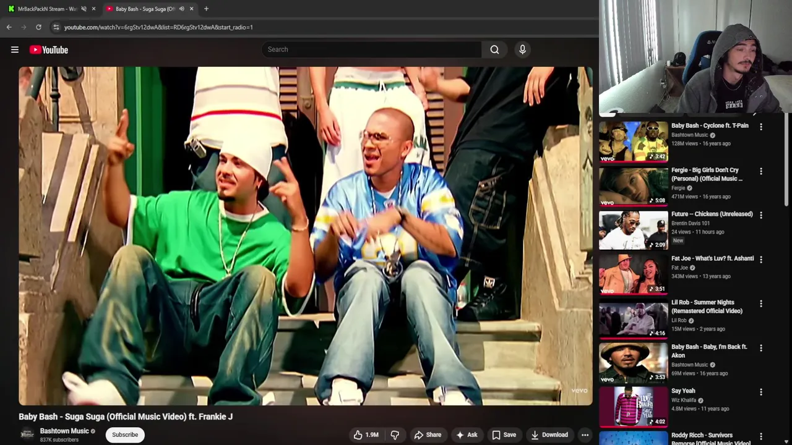Click the browser back arrow
Viewport: 792px width, 445px height.
[9, 27]
